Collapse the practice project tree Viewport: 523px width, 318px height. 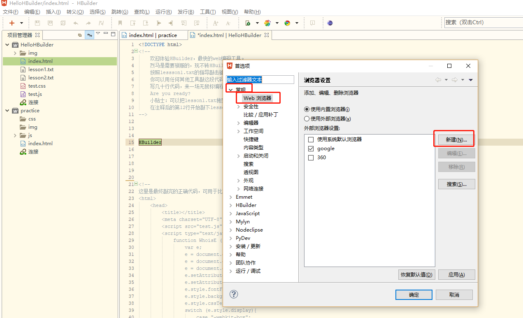7,110
